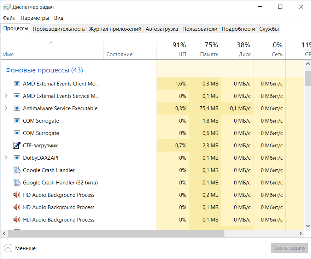Viewport: 311px width, 259px height.
Task: Select the Antimalware Service Executable row name
Action: tap(60, 108)
